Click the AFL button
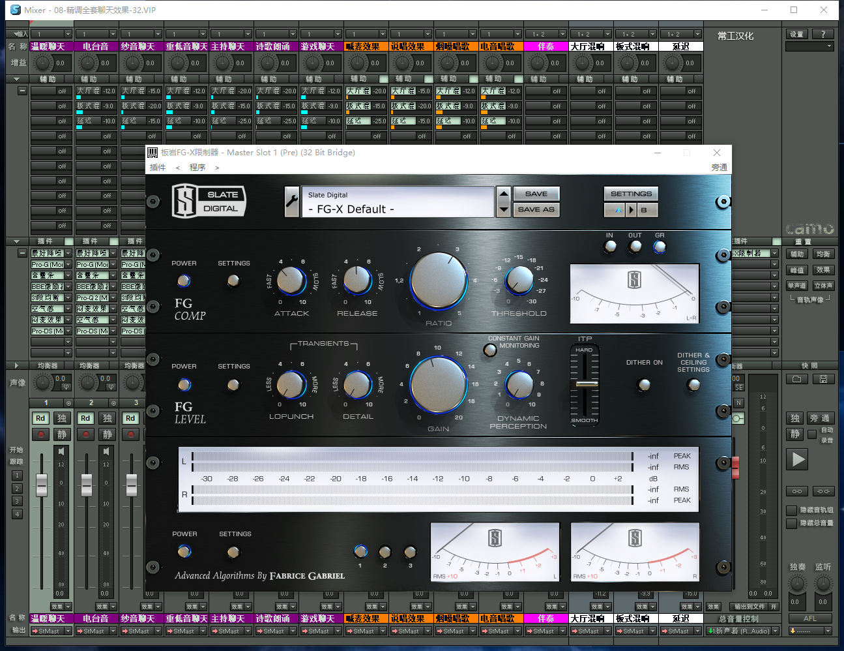844x651 pixels. [x=810, y=618]
